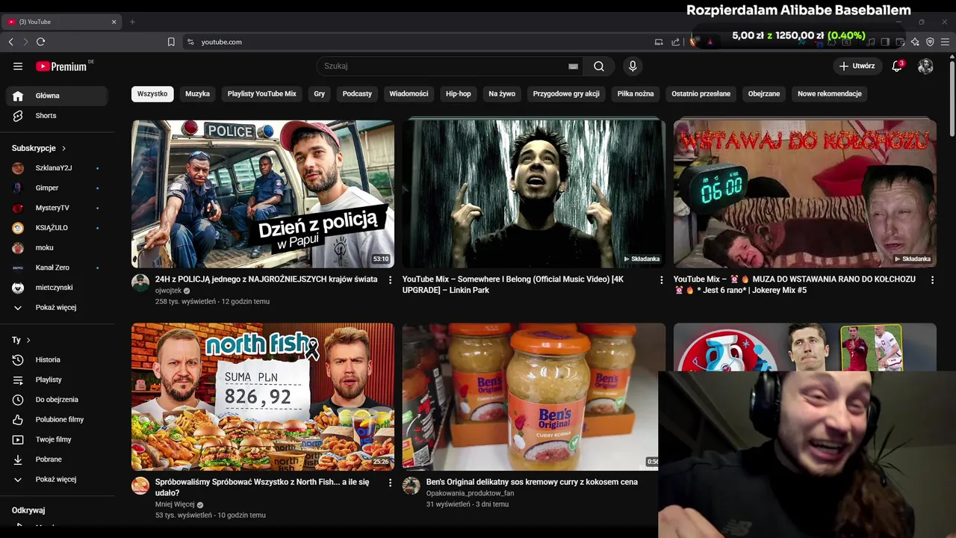The height and width of the screenshot is (538, 956).
Task: Select the Hip-hop filter chip
Action: (459, 94)
